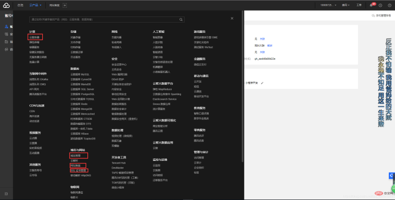Open SSL 证书管理 link

tap(78, 171)
